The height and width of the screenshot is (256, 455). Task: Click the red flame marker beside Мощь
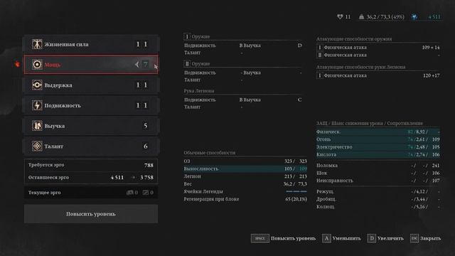[x=18, y=64]
